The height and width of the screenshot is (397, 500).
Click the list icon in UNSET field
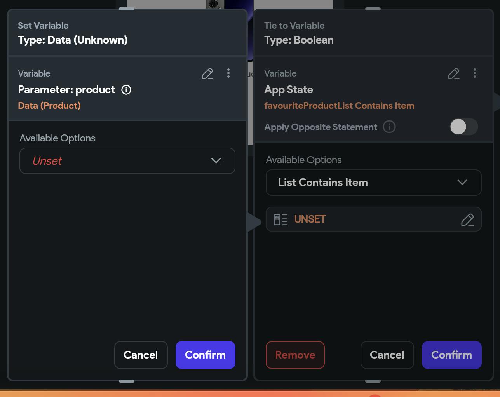tap(280, 219)
